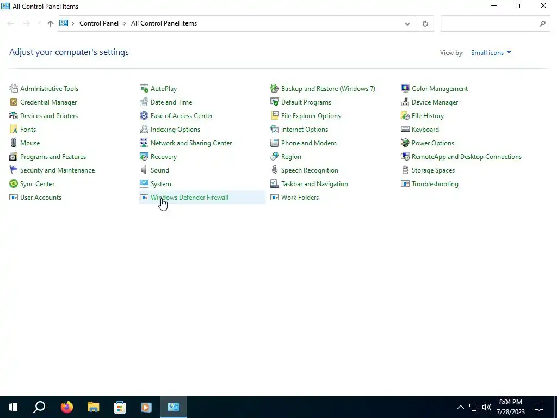Select Control Panel breadcrumb

[99, 23]
